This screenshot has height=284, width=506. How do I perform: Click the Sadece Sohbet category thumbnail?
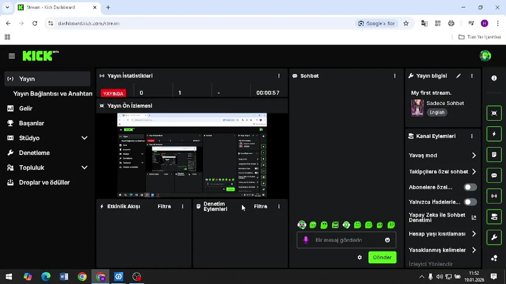coord(417,107)
